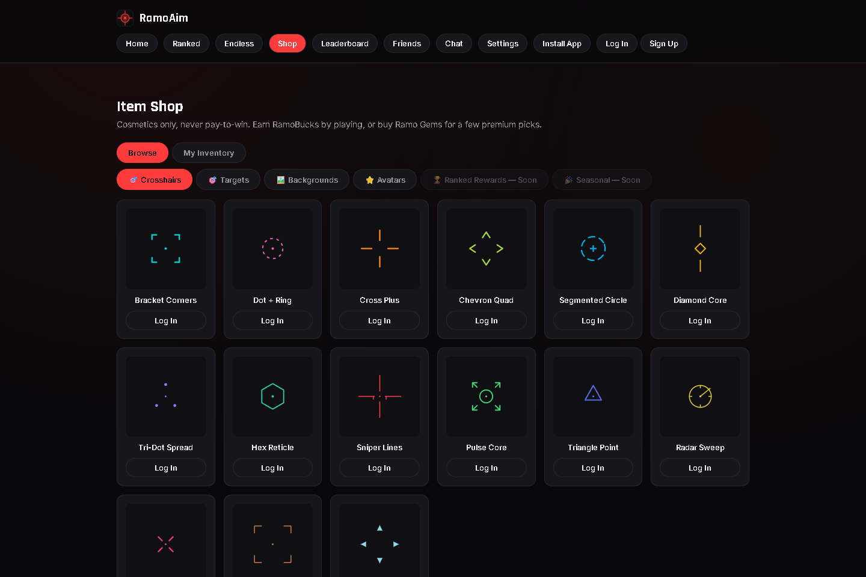Click Log In under Radar Sweep
866x577 pixels.
pos(700,468)
